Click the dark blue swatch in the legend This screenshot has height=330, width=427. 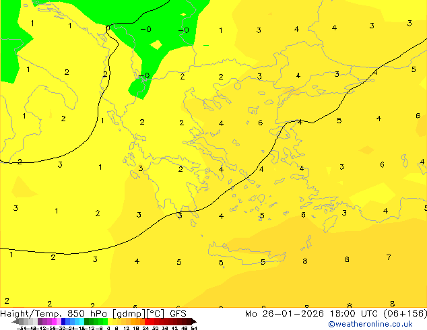[x=63, y=321]
